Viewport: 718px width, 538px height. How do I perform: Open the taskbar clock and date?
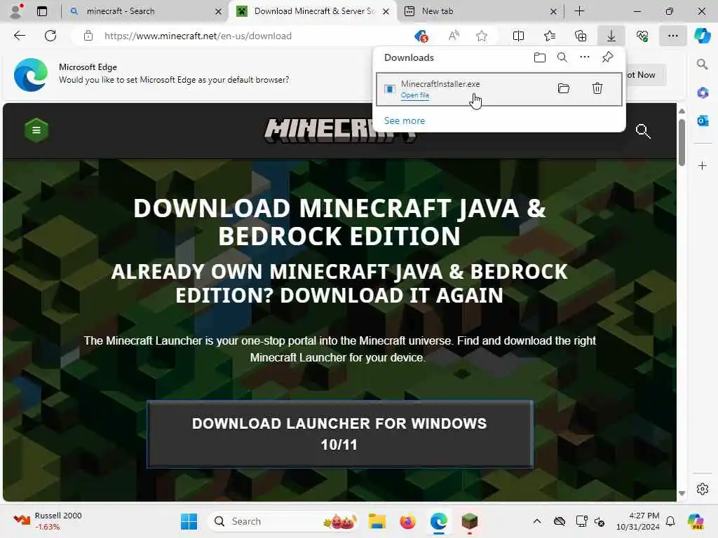637,521
